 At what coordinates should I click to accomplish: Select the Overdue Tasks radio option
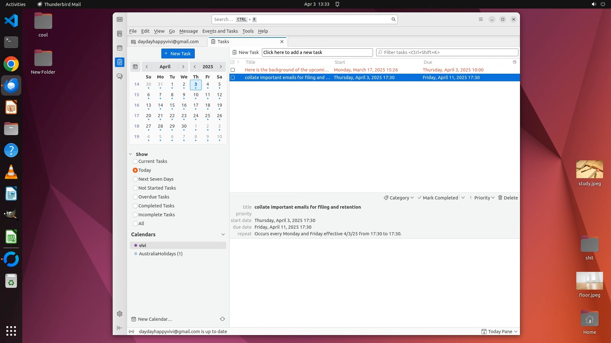pyautogui.click(x=135, y=197)
